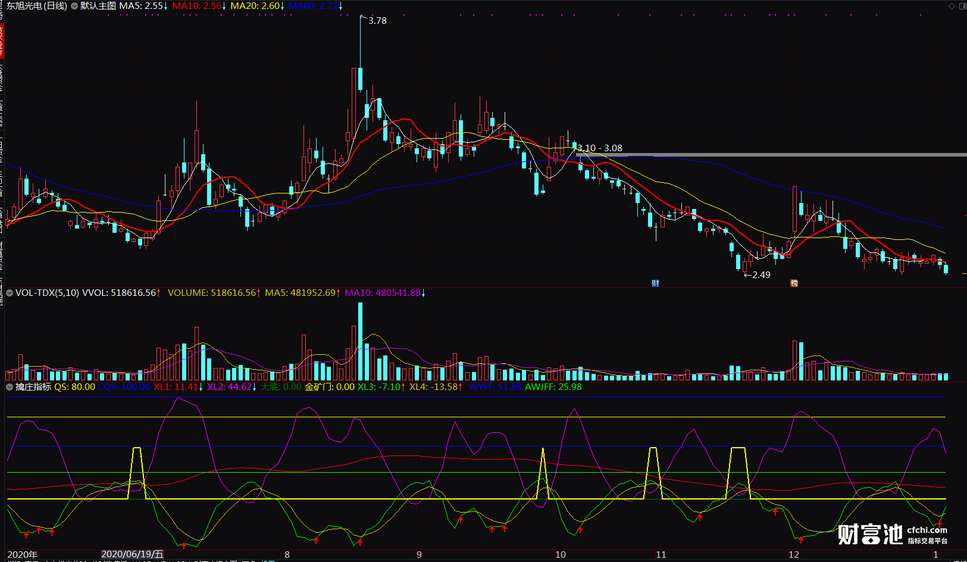Click the 3.10 - 3.08 price range label
Viewport: 967px width, 562px height.
tap(600, 148)
